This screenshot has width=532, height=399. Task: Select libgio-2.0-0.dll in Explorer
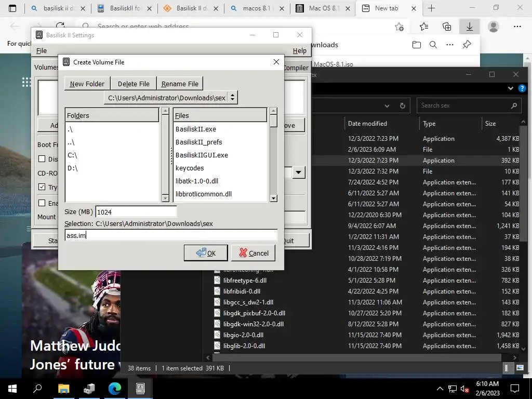243,335
